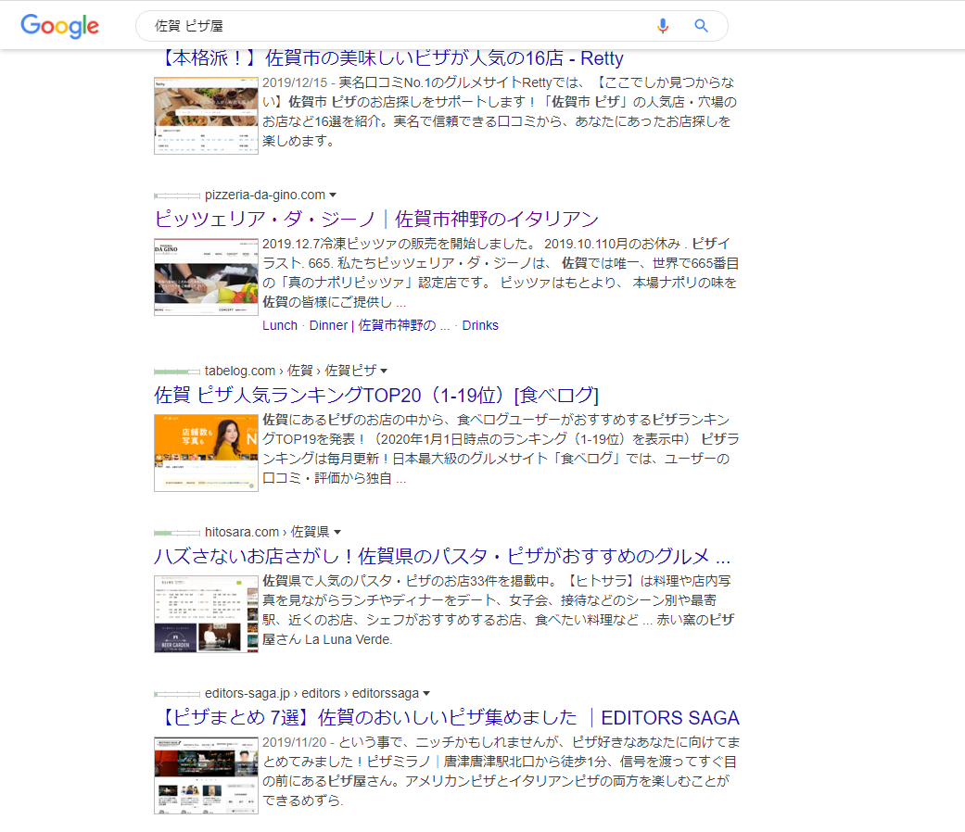This screenshot has width=965, height=832.
Task: Expand hitosara.com 佐賀県 dropdown arrow
Action: click(337, 532)
